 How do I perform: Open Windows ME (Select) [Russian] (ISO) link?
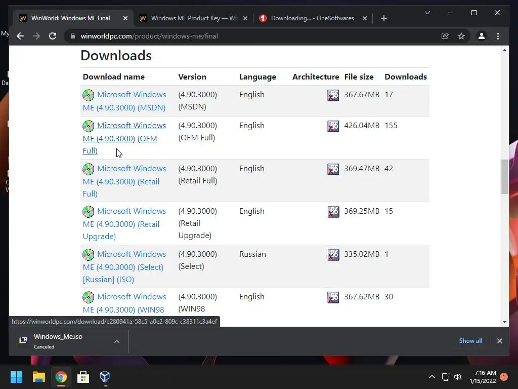[x=124, y=266]
